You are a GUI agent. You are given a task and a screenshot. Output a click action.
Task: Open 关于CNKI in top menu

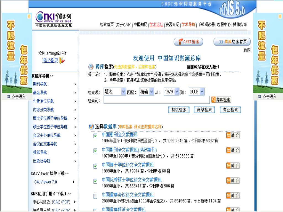point(124,25)
